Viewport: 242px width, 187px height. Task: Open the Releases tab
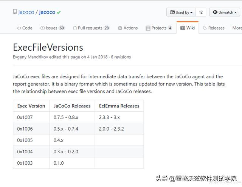pos(214,28)
